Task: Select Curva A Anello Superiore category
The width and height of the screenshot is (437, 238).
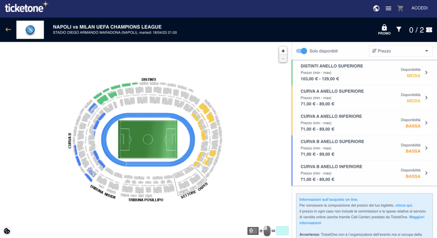Action: [364, 98]
